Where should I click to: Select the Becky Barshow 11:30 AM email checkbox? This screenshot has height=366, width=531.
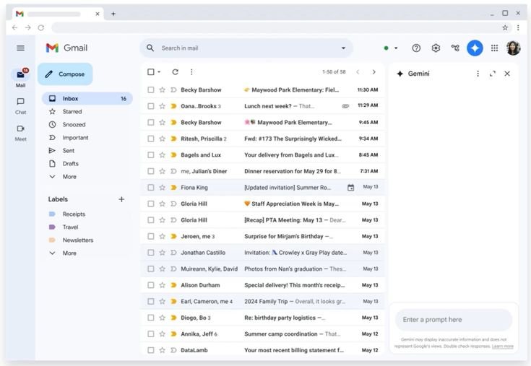pos(151,90)
